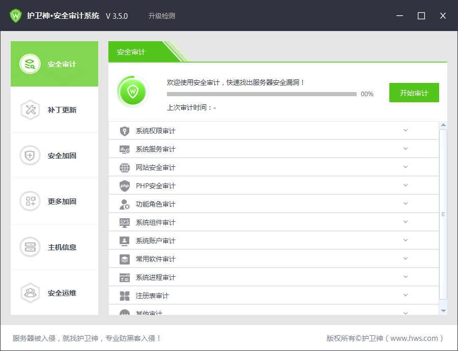Expand the 系统服务审计 section arrow
458x351 pixels.
pyautogui.click(x=406, y=149)
